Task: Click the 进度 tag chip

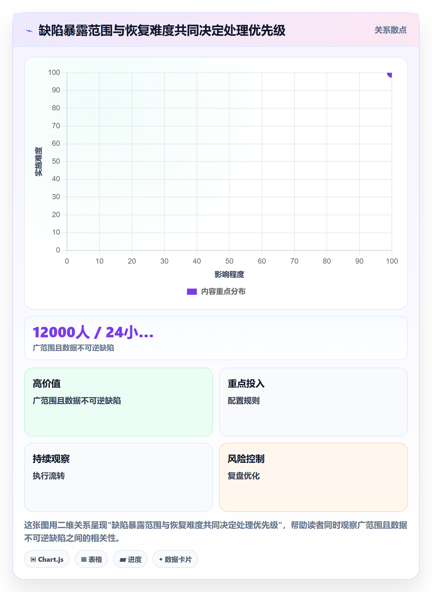Action: pyautogui.click(x=130, y=559)
